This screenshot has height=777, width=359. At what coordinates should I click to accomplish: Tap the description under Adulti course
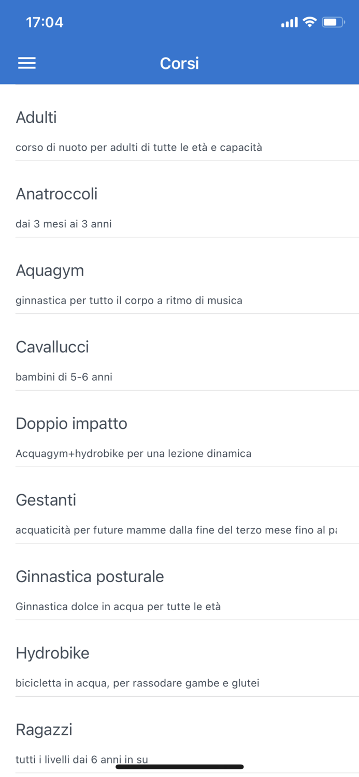click(x=139, y=147)
